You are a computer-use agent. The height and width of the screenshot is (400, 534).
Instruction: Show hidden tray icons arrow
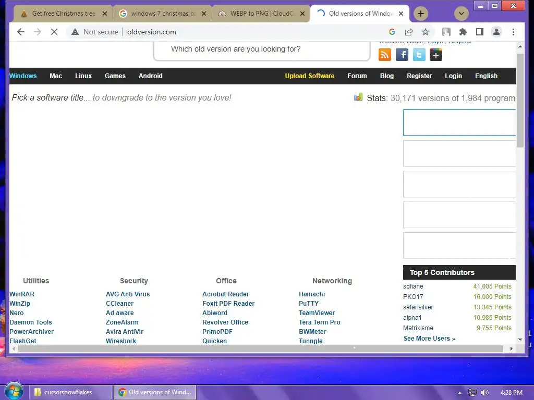(x=459, y=393)
